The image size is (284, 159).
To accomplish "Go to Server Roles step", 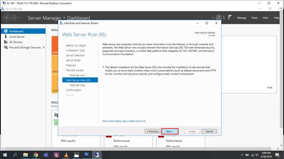I will coord(73,60).
